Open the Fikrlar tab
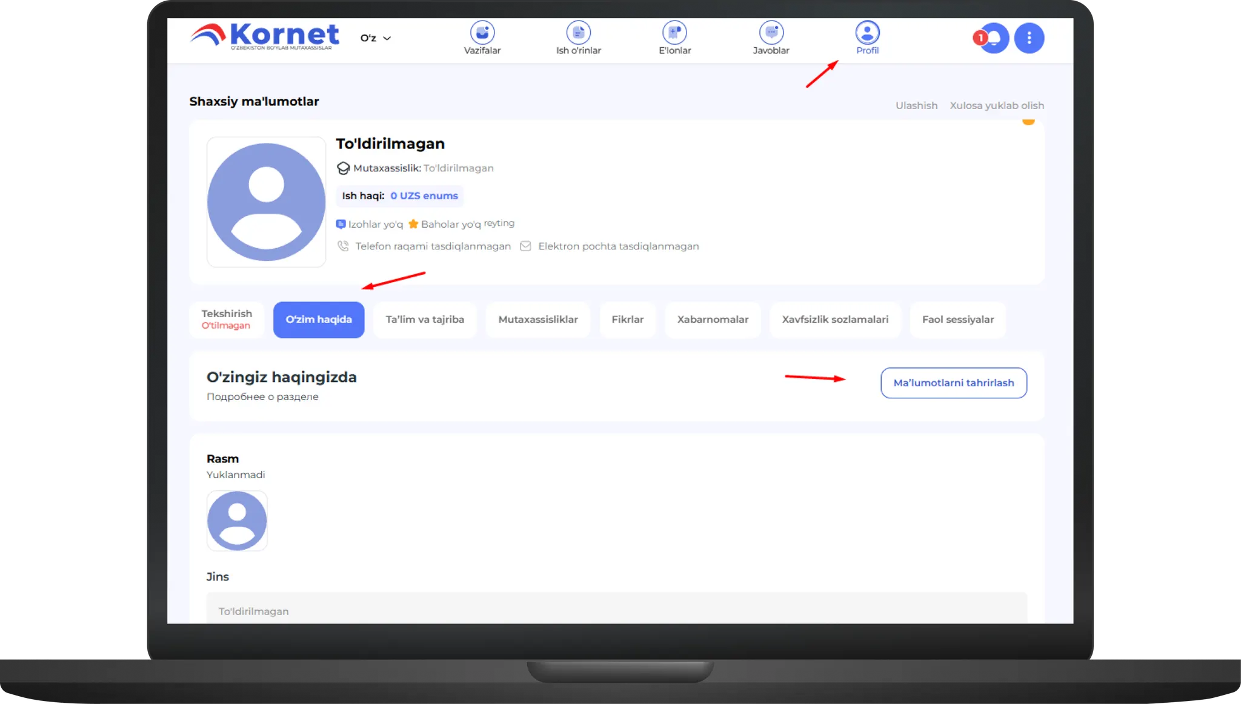 pyautogui.click(x=627, y=320)
